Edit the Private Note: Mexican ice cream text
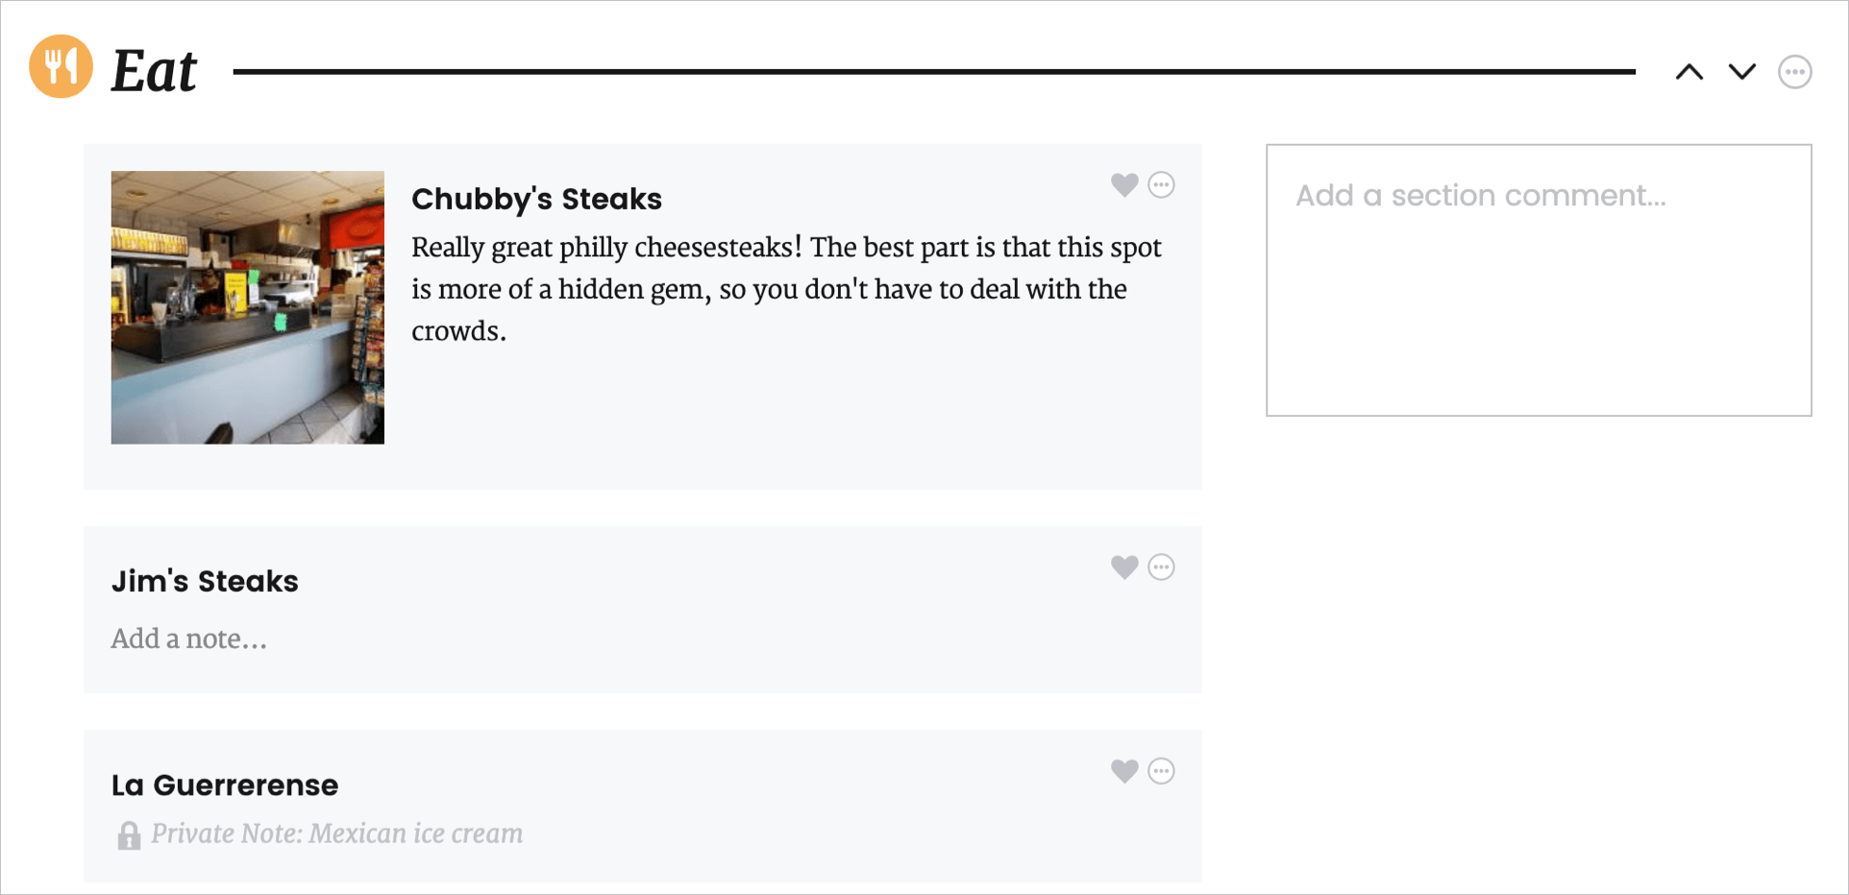 336,834
